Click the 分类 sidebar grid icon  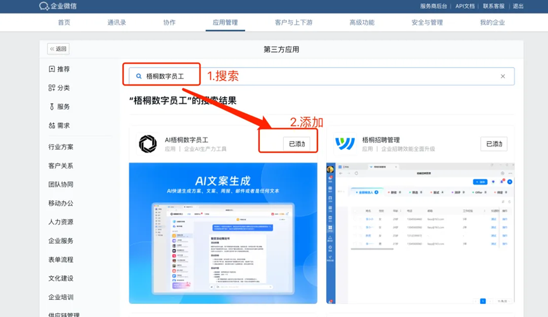click(x=52, y=87)
